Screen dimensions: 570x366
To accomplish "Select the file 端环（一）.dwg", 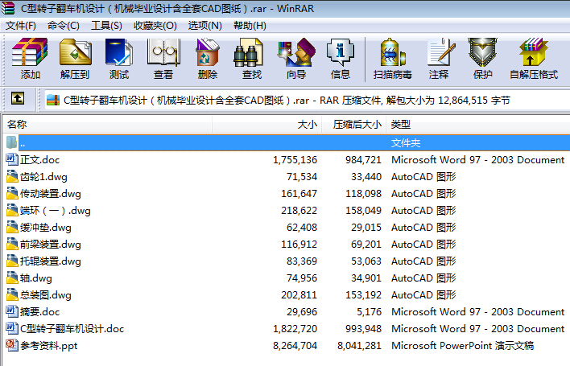I will point(56,211).
